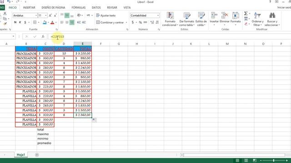Apply percent style icon

[x=140, y=22]
